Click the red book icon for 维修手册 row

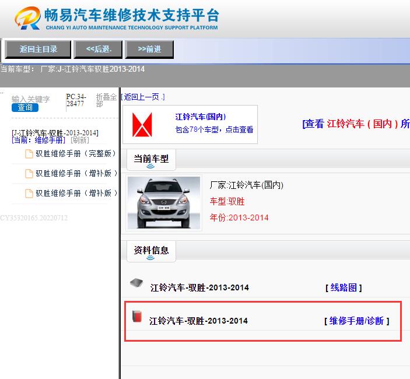pyautogui.click(x=136, y=316)
